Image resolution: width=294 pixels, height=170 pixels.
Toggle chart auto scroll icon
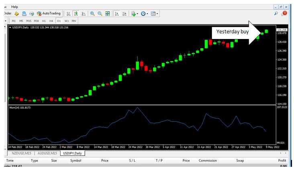click(x=117, y=14)
